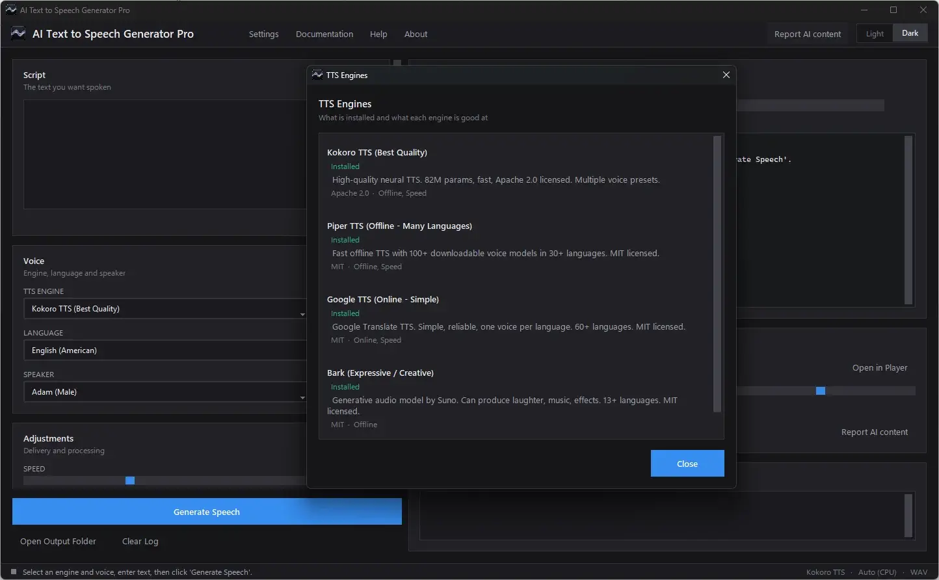Image resolution: width=939 pixels, height=580 pixels.
Task: Open the Language dropdown showing English (American)
Action: pyautogui.click(x=165, y=350)
